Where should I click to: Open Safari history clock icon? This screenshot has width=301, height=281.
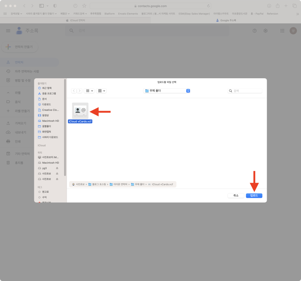pyautogui.click(x=75, y=6)
